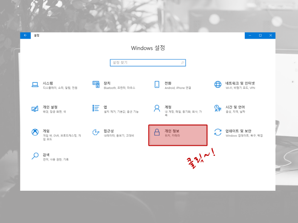The width and height of the screenshot is (298, 223).
Task: Open the 계정 person icon
Action: tap(157, 108)
